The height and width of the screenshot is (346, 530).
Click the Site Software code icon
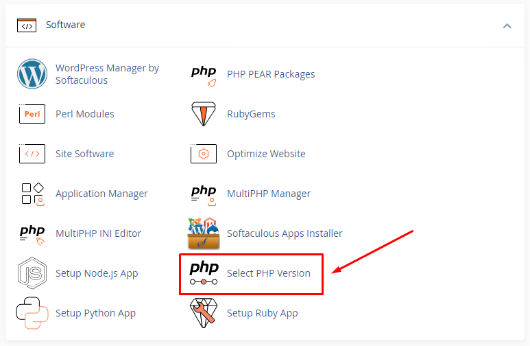(x=32, y=153)
